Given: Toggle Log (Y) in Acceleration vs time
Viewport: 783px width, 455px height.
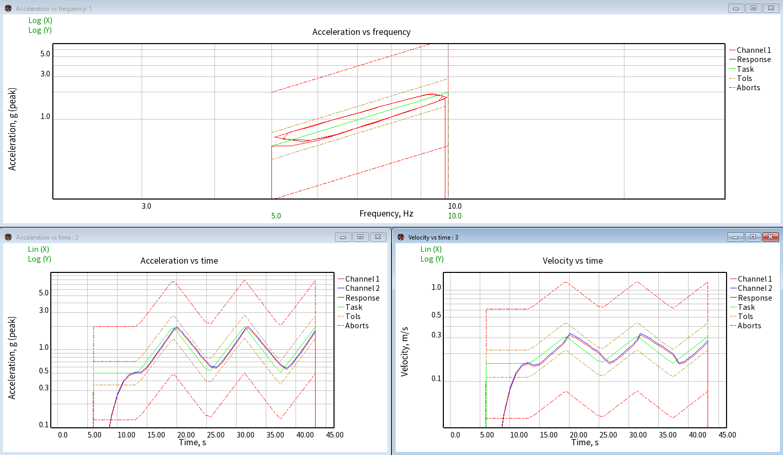Looking at the screenshot, I should pos(40,259).
